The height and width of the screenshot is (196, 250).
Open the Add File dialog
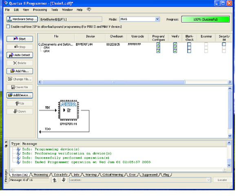tap(20, 71)
